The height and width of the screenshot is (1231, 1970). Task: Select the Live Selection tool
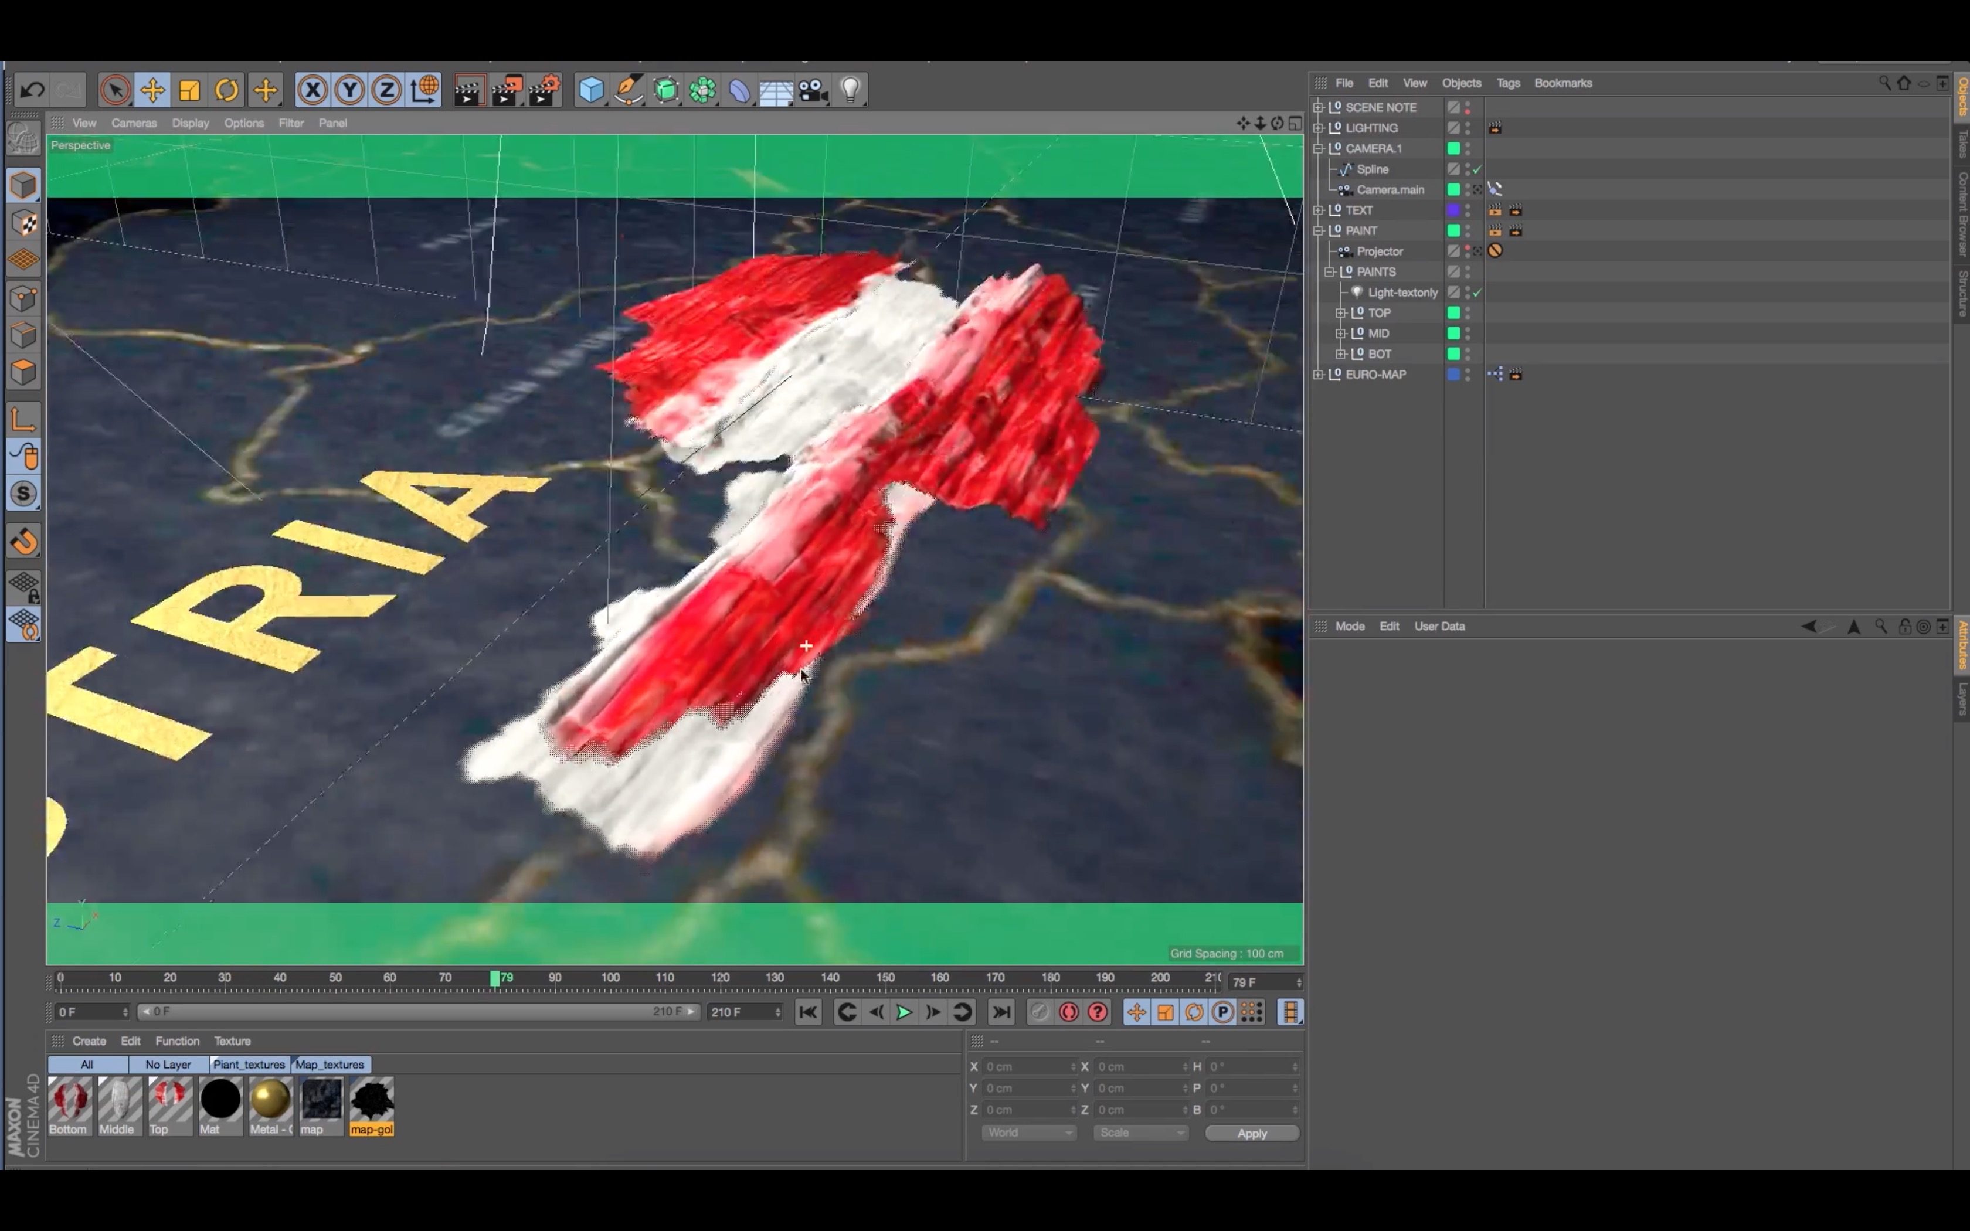(116, 90)
